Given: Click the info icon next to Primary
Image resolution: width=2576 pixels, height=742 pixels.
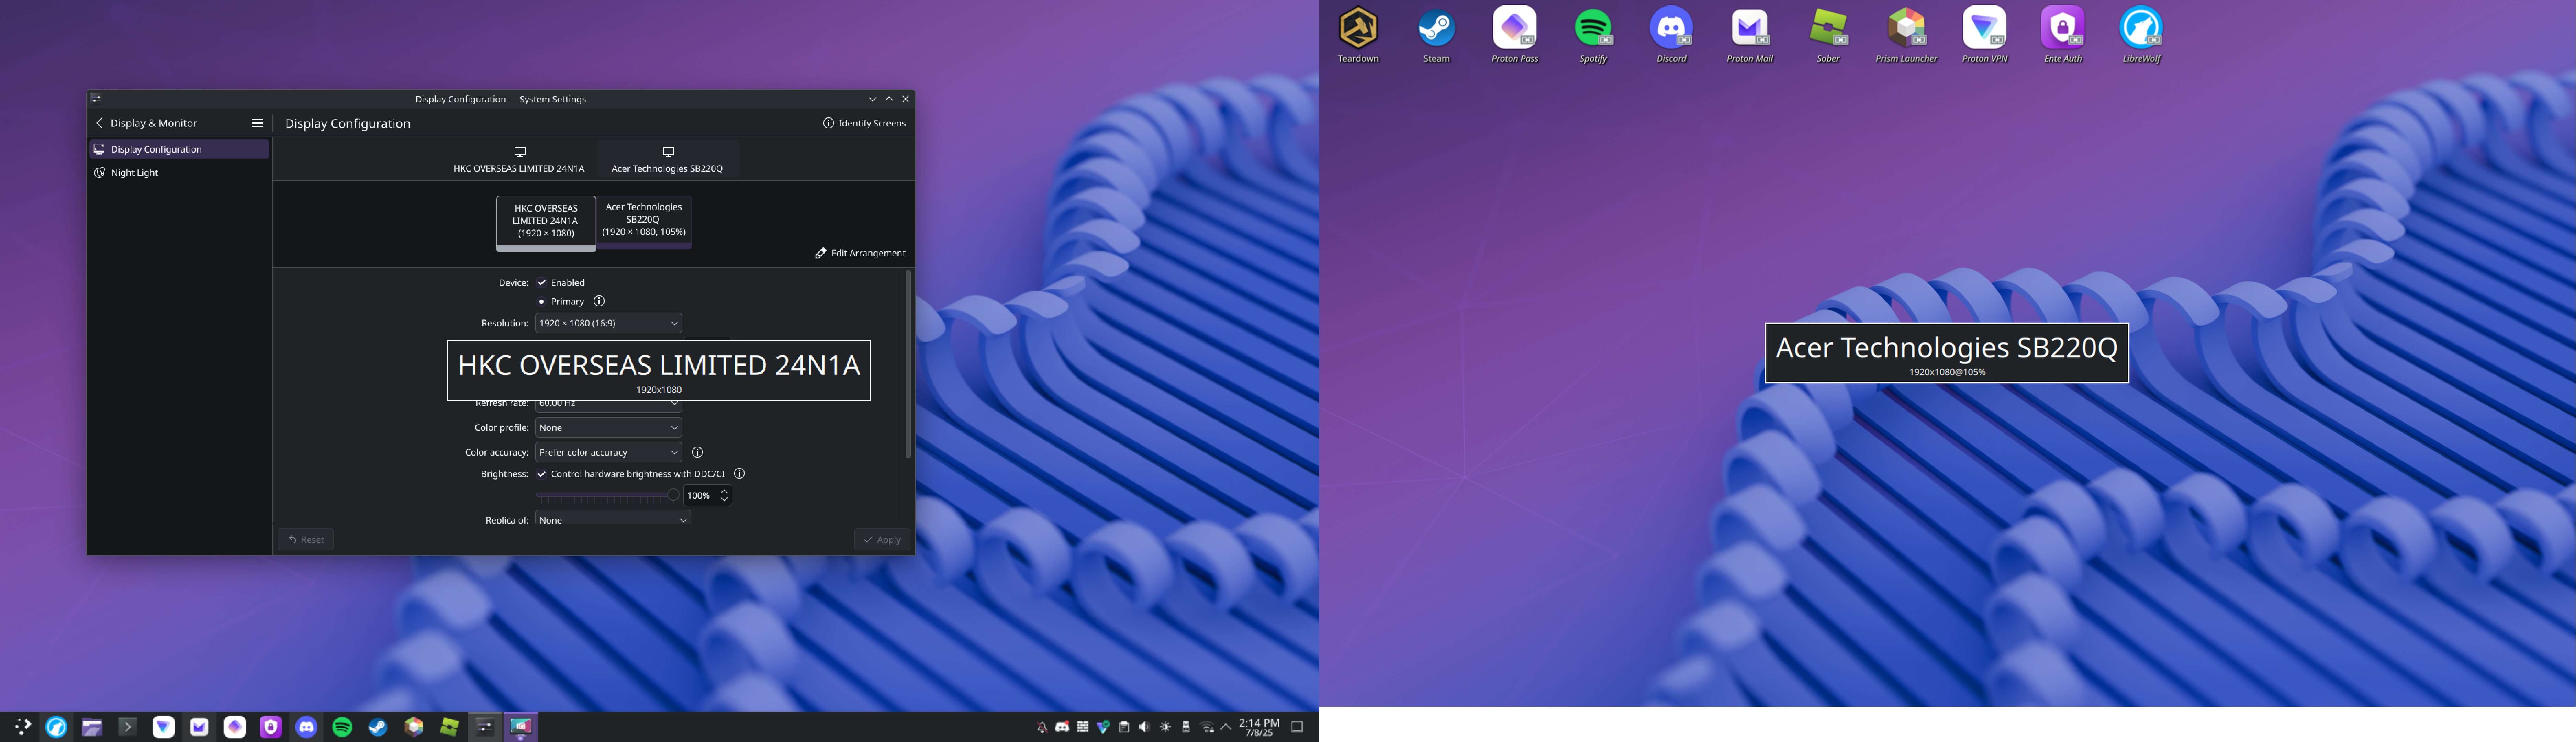Looking at the screenshot, I should (x=599, y=301).
